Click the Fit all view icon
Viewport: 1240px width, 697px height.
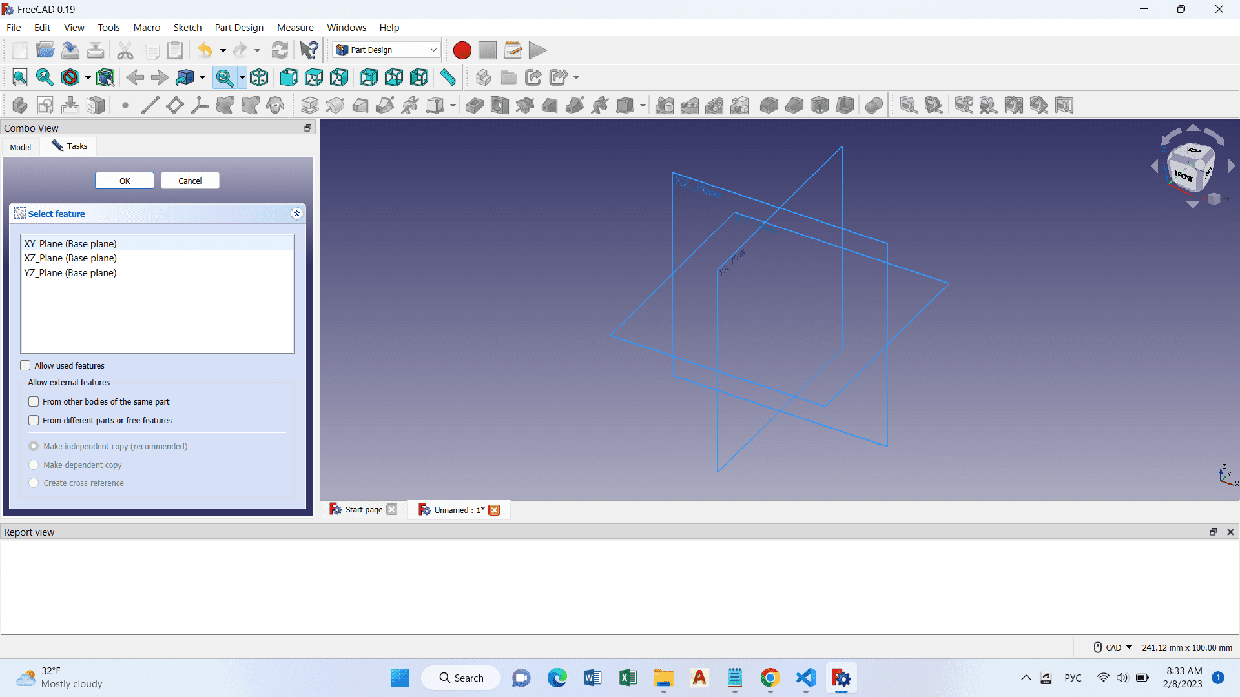[x=20, y=78]
